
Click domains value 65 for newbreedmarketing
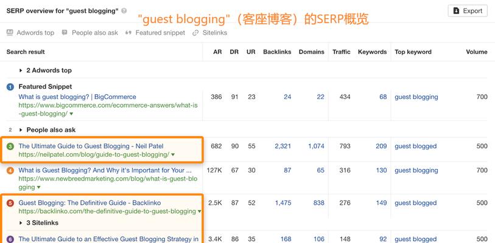320,170
